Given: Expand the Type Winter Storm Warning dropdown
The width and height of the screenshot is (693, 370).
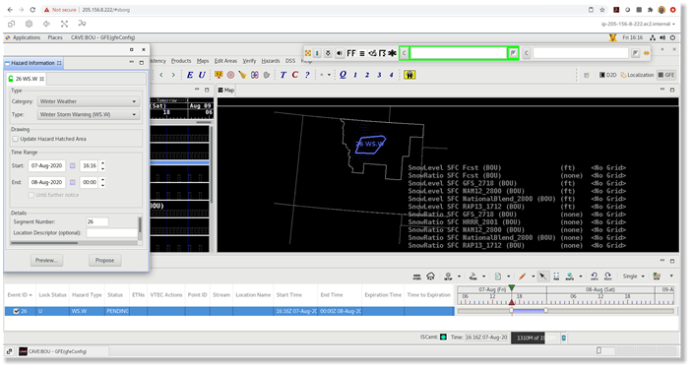Looking at the screenshot, I should (89, 114).
